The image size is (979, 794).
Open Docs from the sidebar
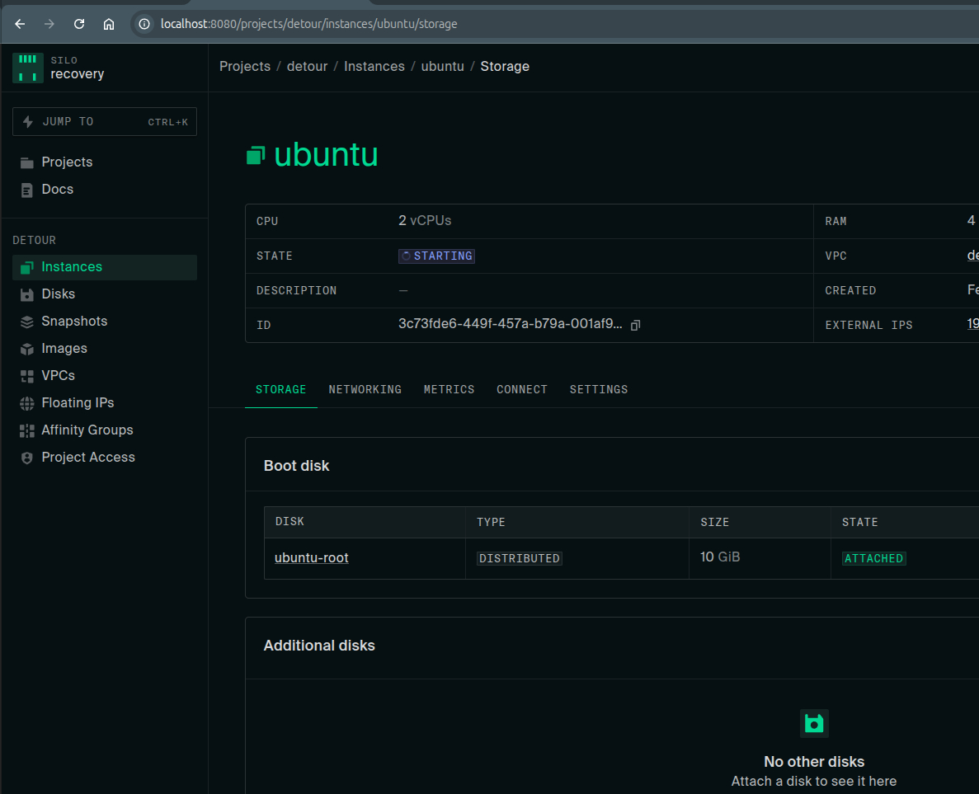(57, 190)
